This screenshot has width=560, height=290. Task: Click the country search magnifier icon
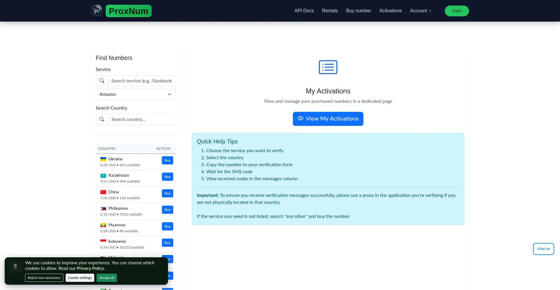[102, 119]
